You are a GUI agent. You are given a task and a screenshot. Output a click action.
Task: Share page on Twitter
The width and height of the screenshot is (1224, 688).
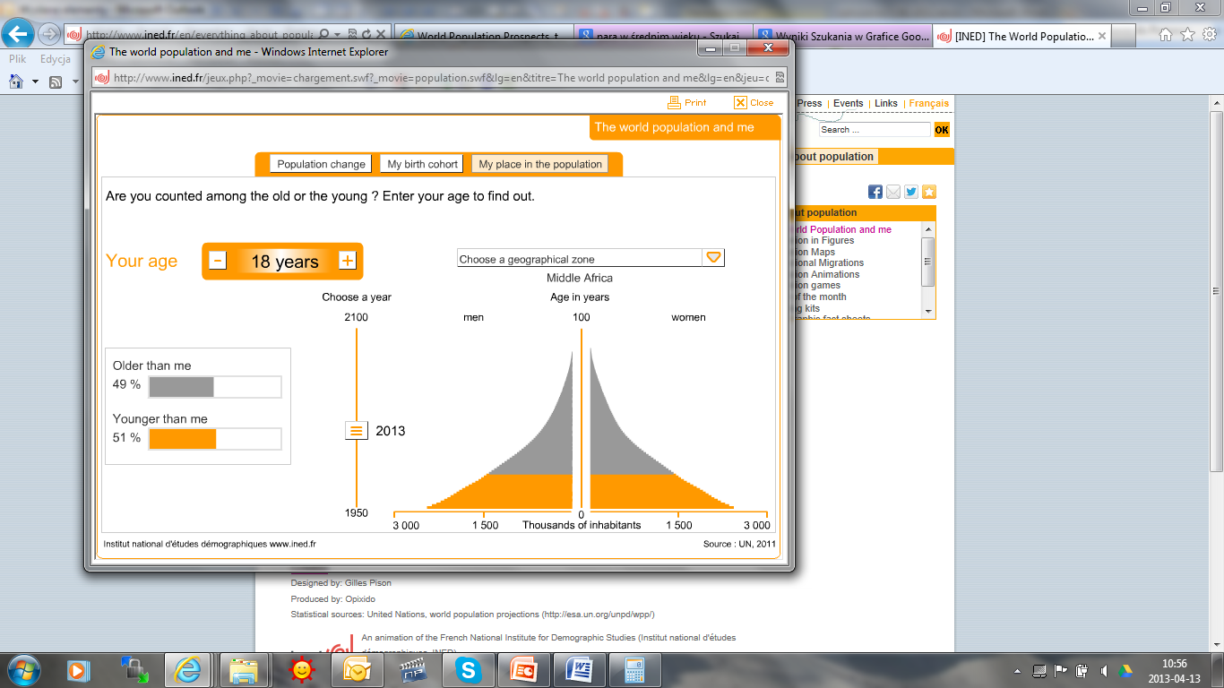[x=911, y=192]
